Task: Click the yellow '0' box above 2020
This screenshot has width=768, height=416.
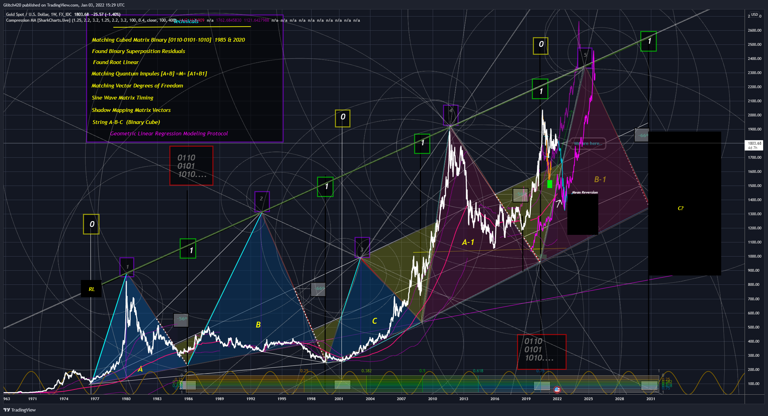Action: 540,46
